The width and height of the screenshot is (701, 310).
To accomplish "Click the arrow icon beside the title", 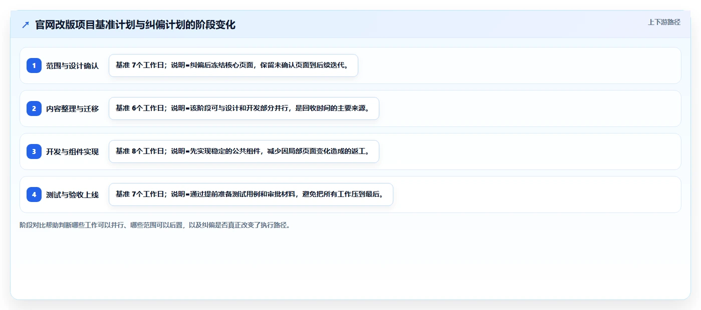I will point(26,25).
